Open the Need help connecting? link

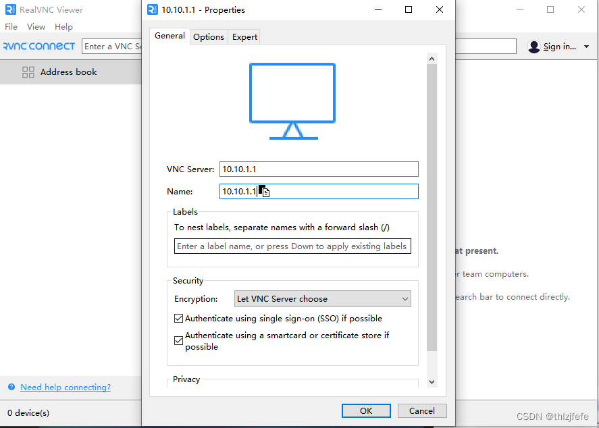click(66, 387)
